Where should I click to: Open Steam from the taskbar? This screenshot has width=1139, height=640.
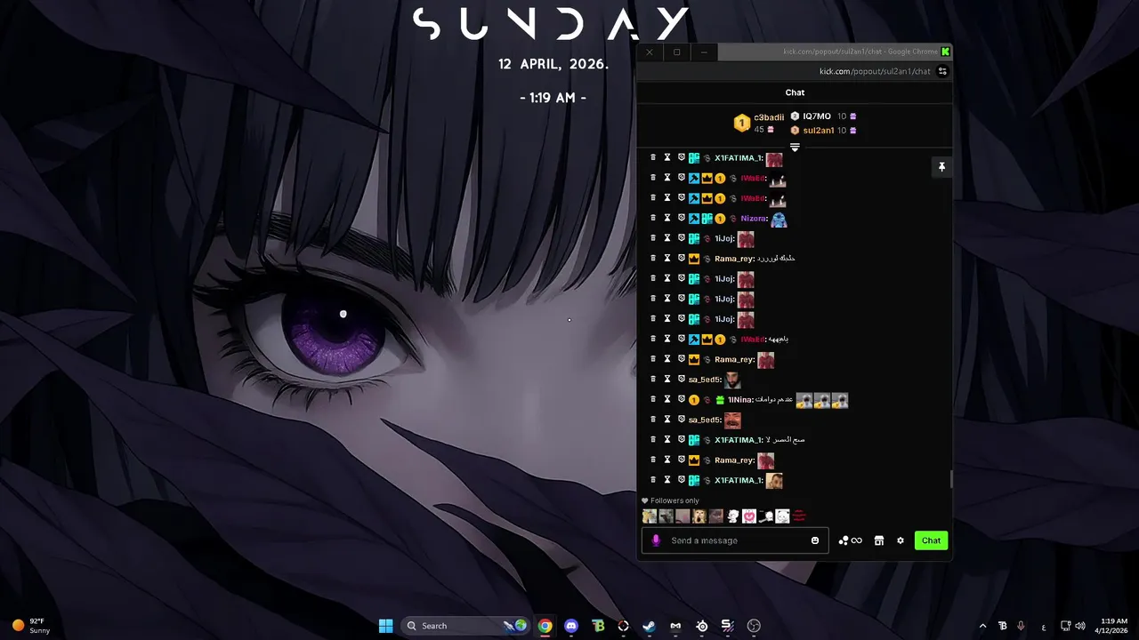(650, 626)
